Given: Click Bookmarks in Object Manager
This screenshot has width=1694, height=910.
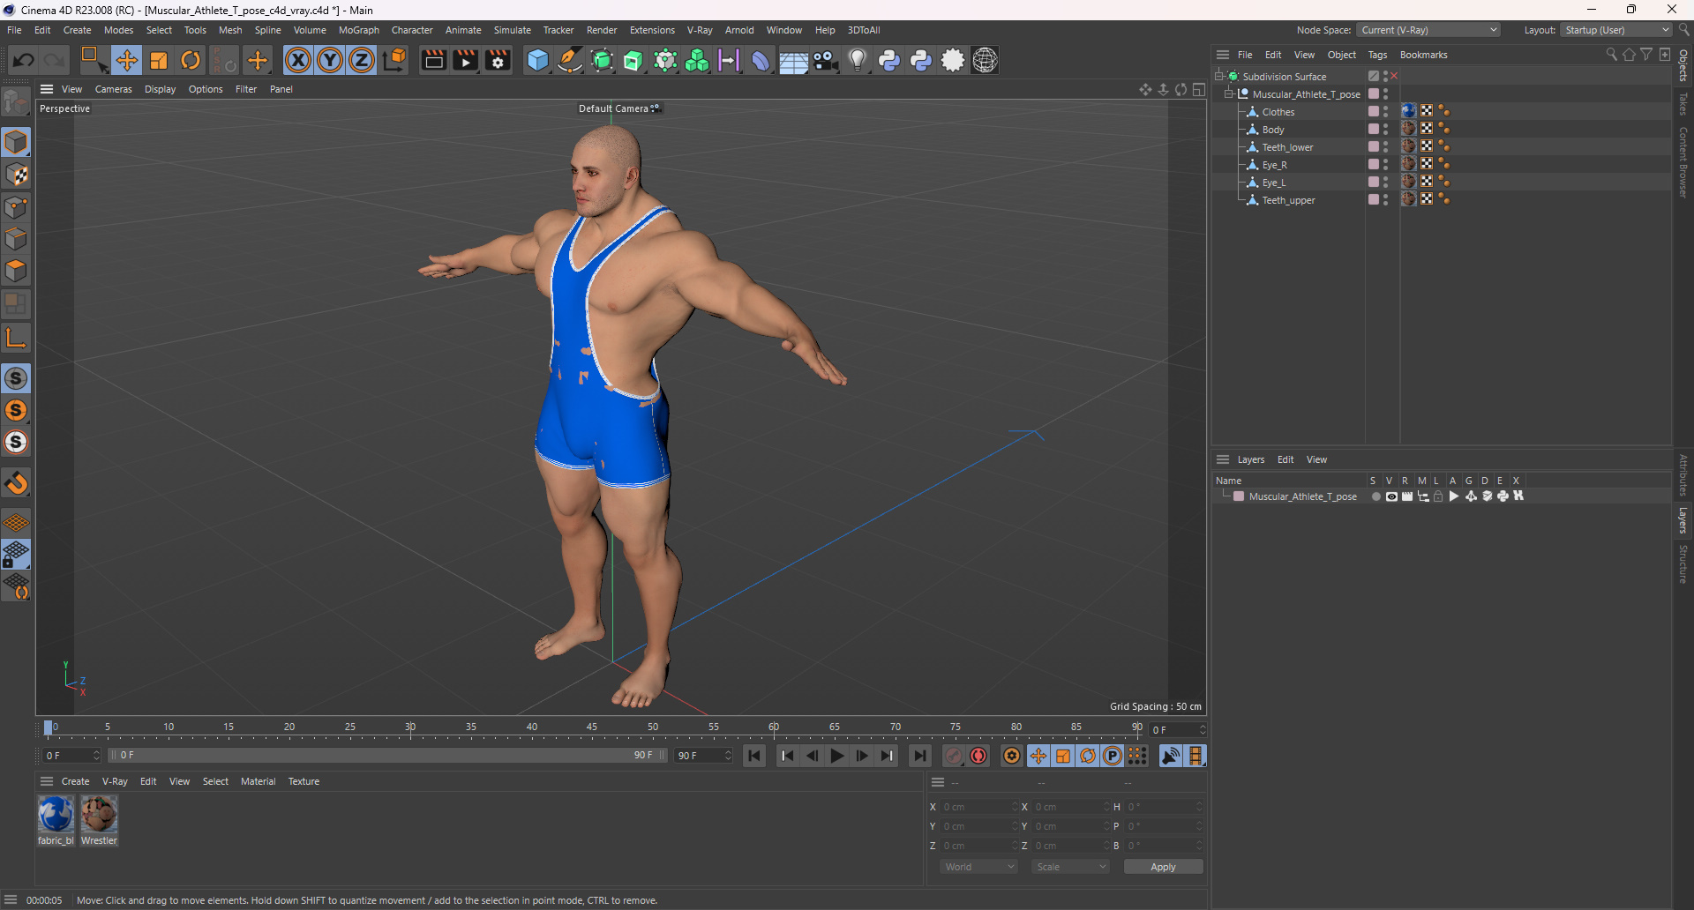Looking at the screenshot, I should 1423,55.
